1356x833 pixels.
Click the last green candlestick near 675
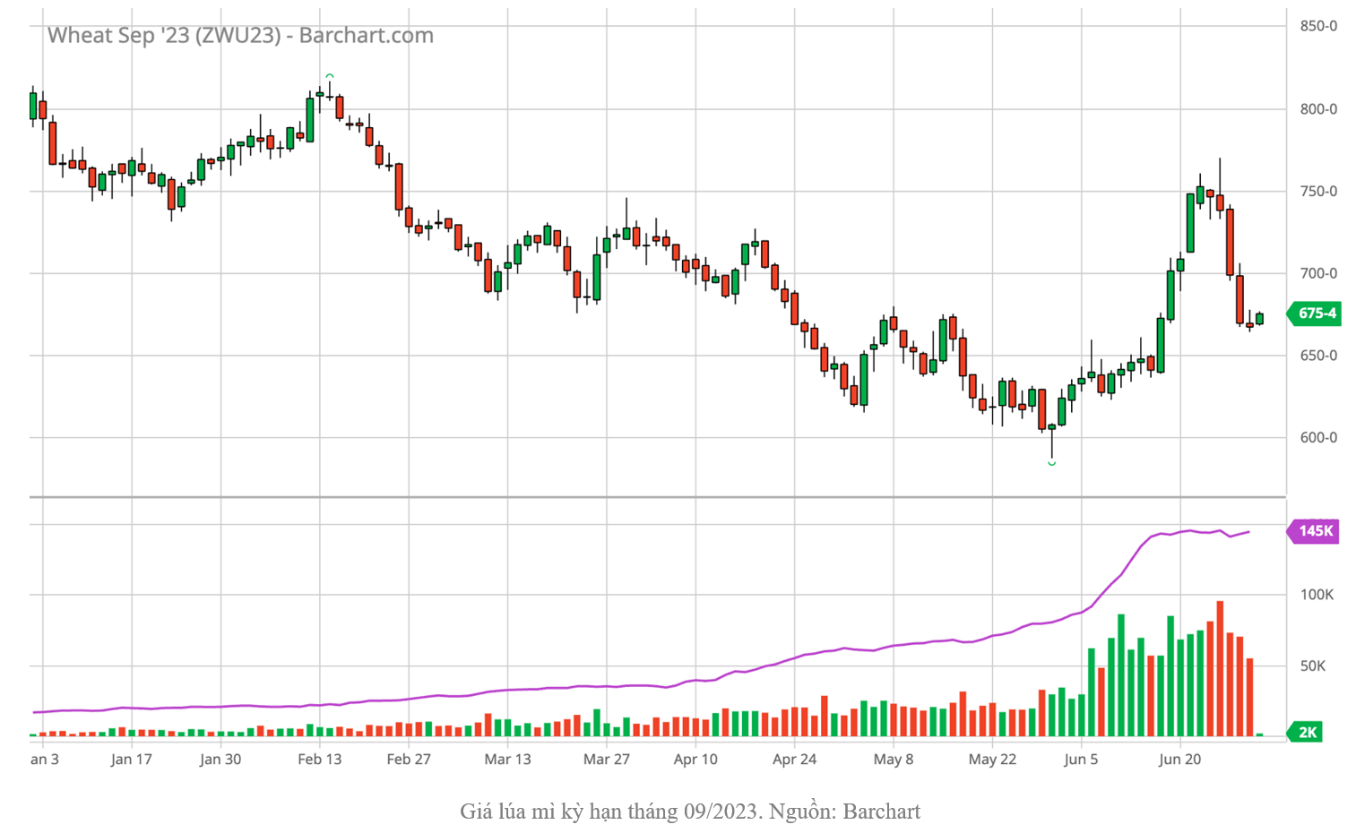1259,319
